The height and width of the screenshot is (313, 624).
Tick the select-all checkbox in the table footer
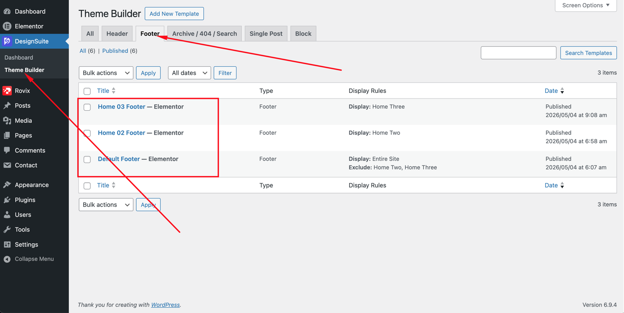pos(87,186)
